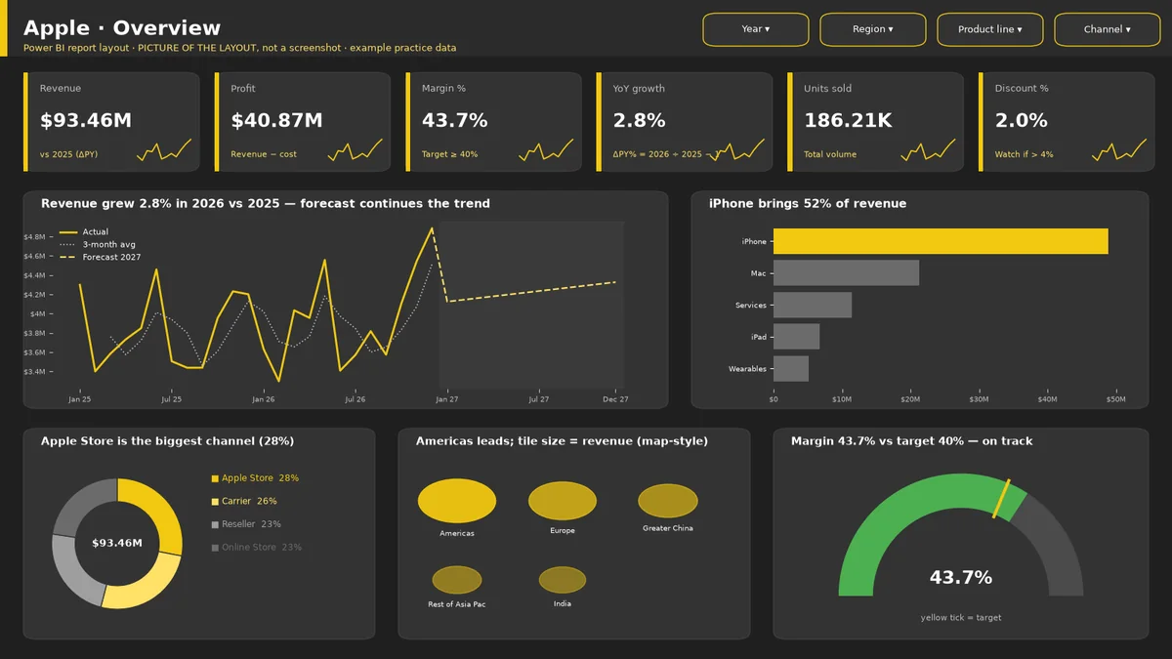Click the Americas leads map title
This screenshot has height=659, width=1172.
(562, 441)
